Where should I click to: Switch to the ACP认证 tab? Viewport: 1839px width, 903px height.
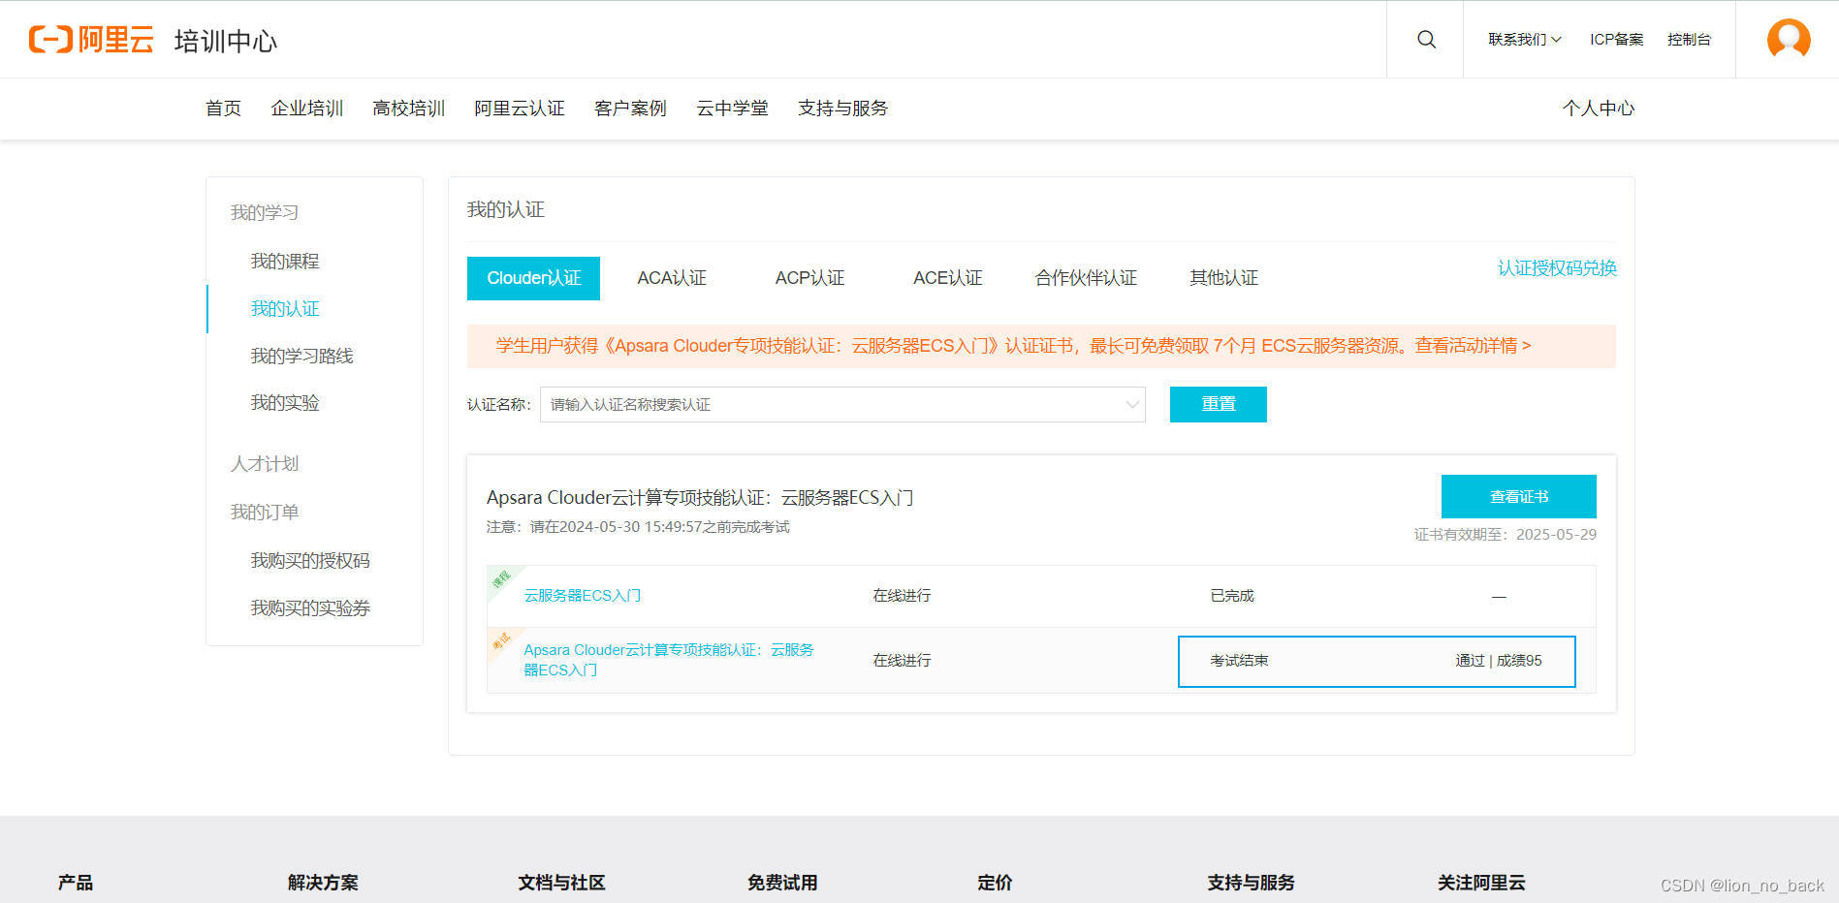[x=809, y=278]
